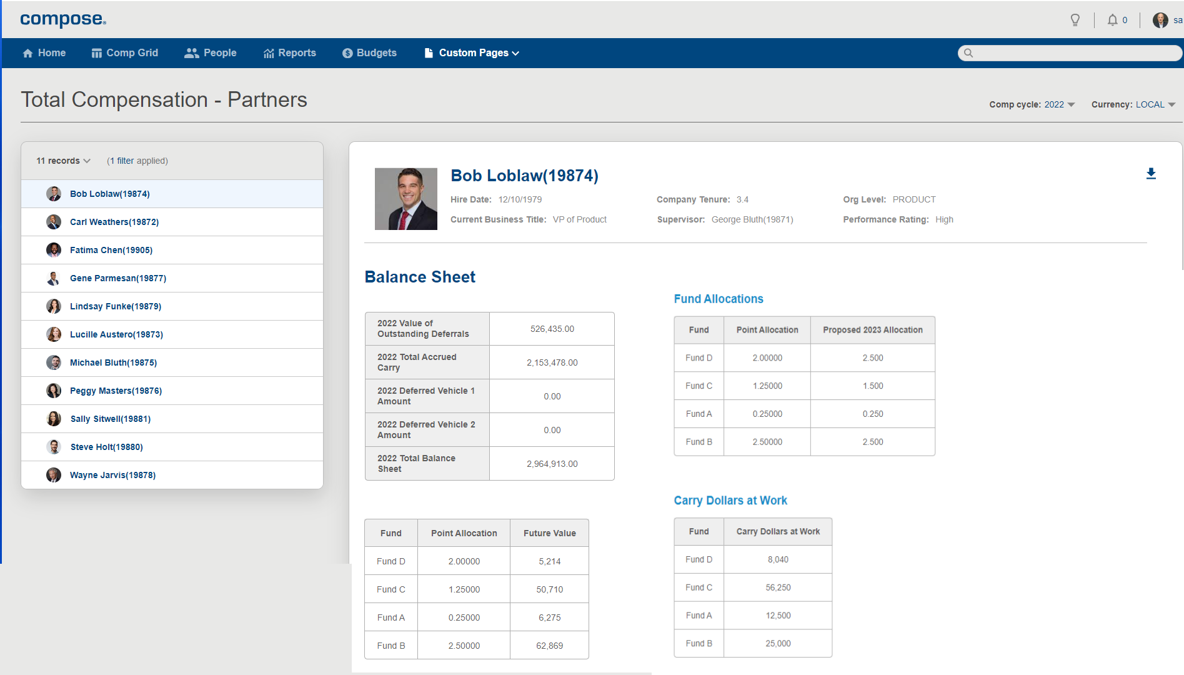
Task: Download Bob Loblaw's compensation report
Action: coord(1152,174)
